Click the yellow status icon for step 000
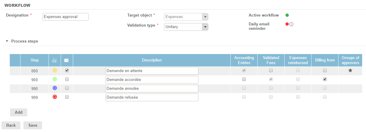This screenshot has width=366, height=132. click(x=54, y=71)
